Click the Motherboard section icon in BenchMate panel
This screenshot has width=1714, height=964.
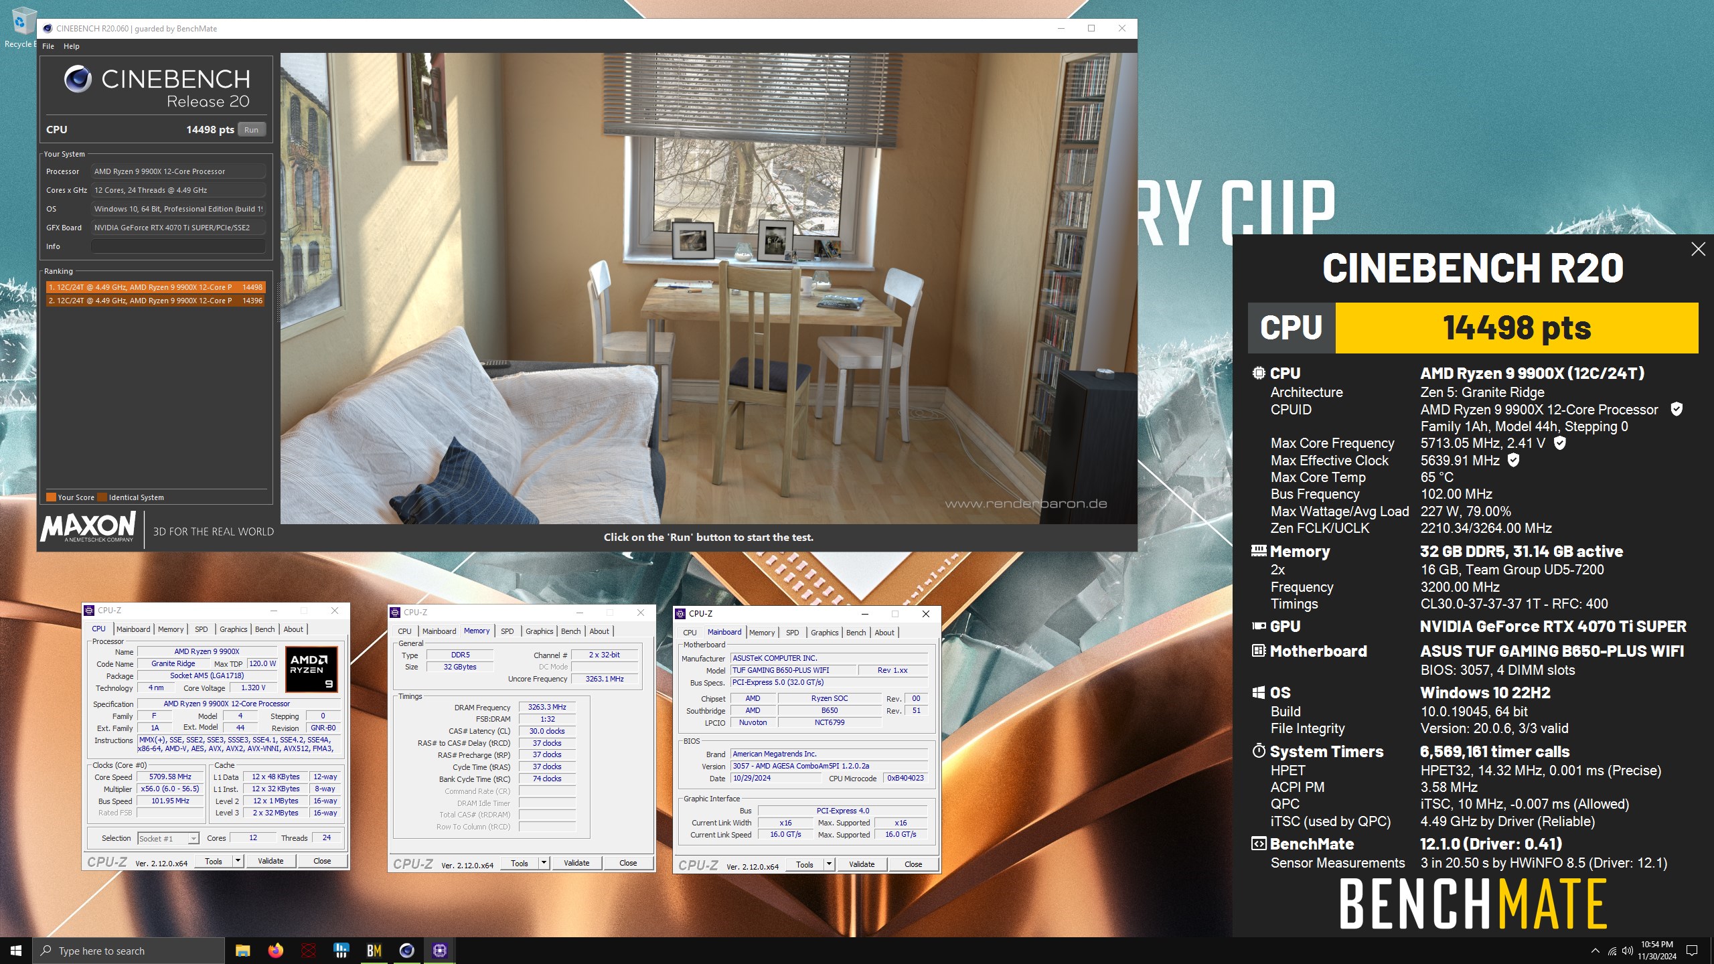pos(1259,651)
